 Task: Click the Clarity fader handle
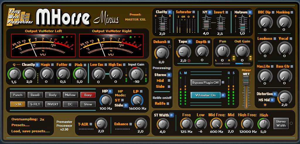pyautogui.click(x=163, y=26)
